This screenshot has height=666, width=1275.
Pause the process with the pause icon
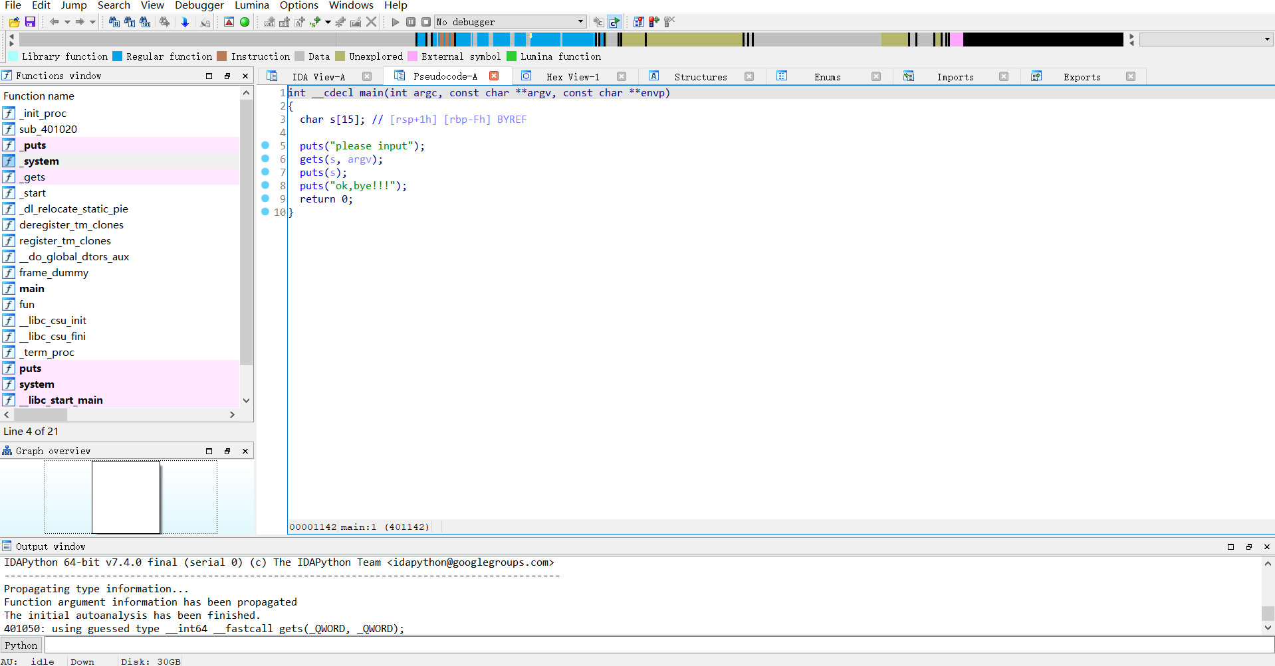[411, 22]
